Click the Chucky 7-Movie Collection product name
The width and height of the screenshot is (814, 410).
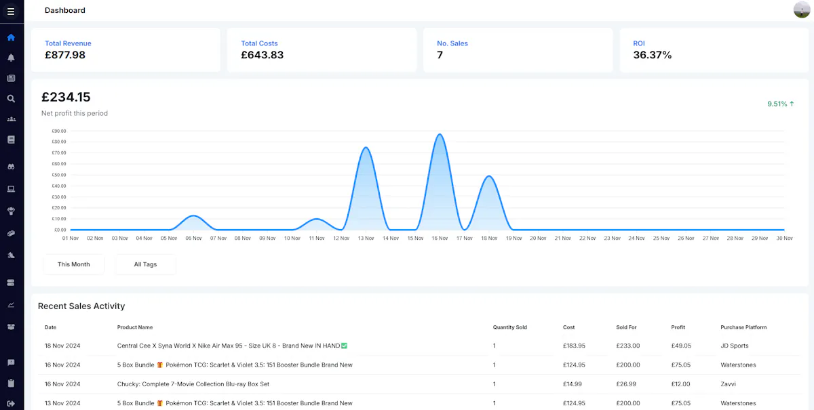coord(193,384)
